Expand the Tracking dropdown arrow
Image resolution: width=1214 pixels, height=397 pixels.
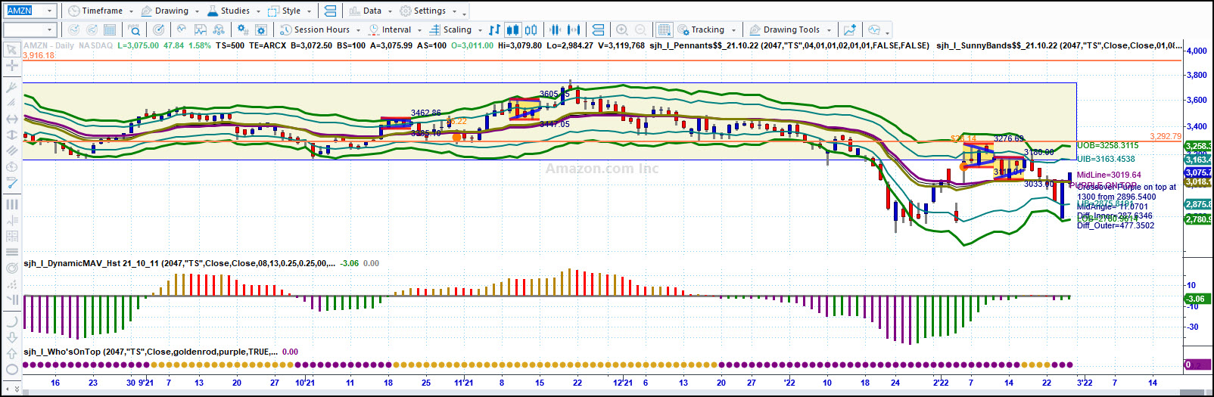733,30
